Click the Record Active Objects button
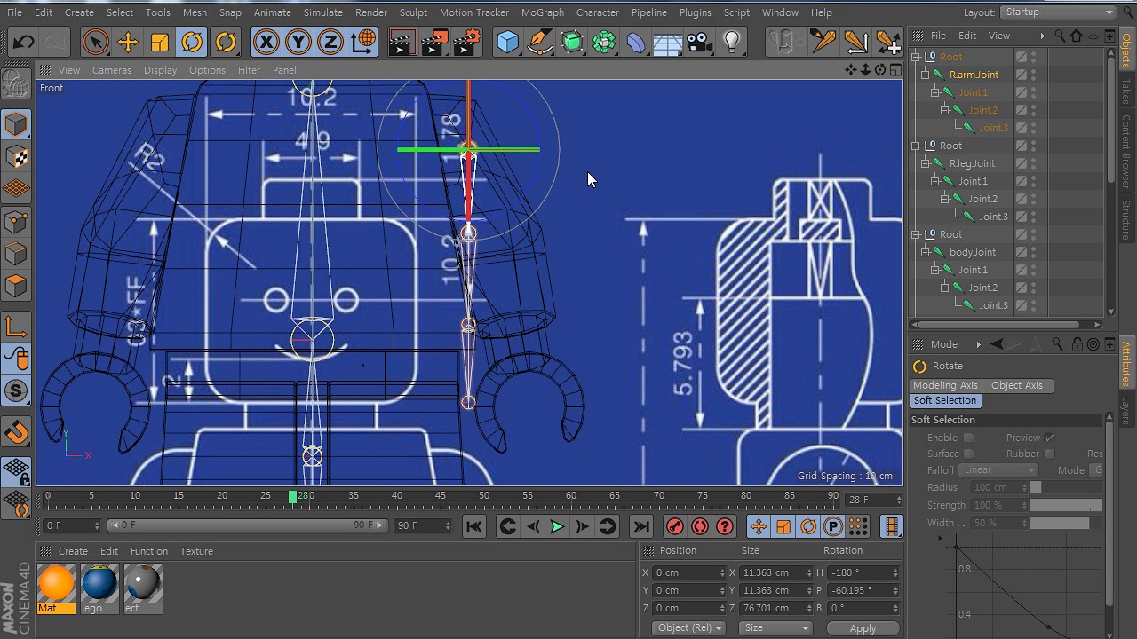This screenshot has height=639, width=1137. coord(675,526)
